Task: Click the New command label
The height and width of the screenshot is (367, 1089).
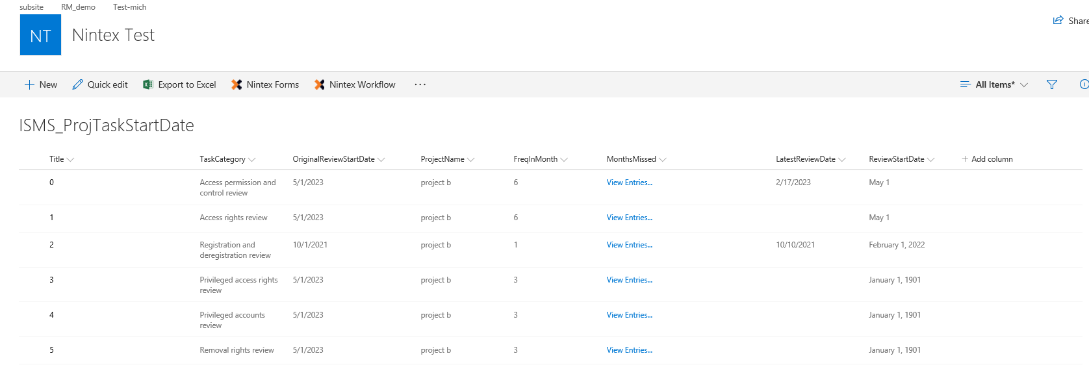Action: (x=48, y=84)
